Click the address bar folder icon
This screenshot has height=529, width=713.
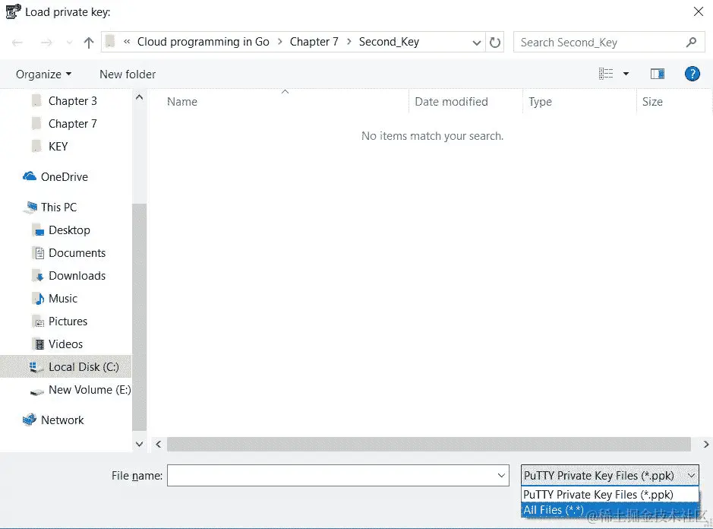109,42
